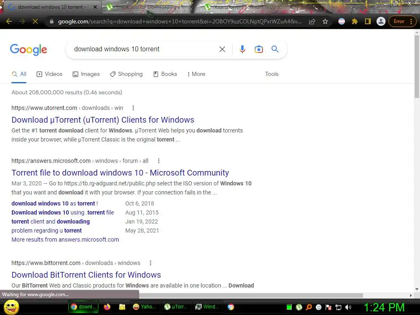This screenshot has height=315, width=420.
Task: Click the grey smiley face tray icon
Action: click(x=318, y=307)
